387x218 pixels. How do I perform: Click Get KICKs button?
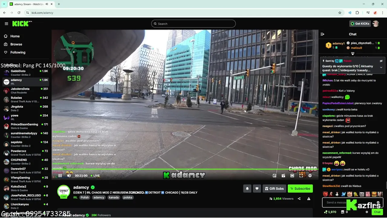pyautogui.click(x=360, y=24)
